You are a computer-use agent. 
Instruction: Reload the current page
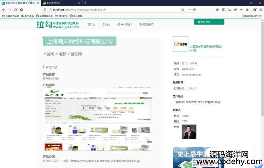tap(16, 10)
